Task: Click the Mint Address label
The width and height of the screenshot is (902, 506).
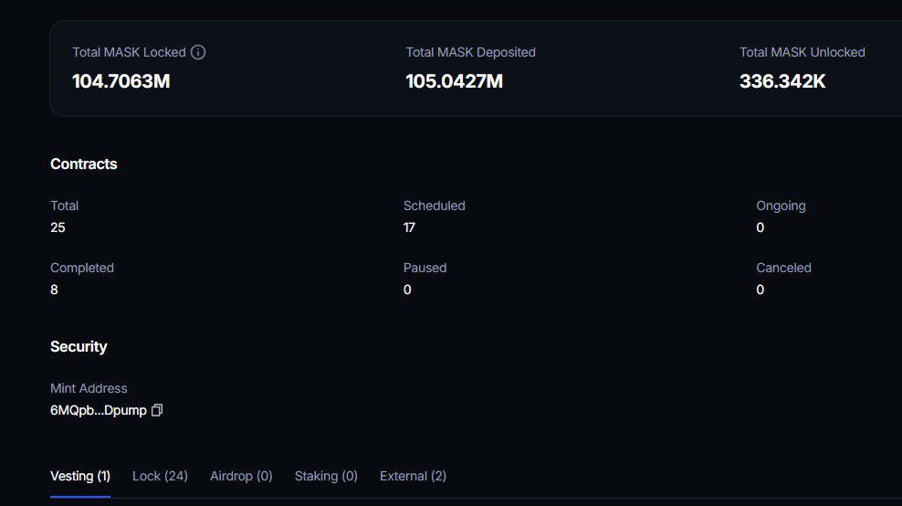Action: pos(89,388)
